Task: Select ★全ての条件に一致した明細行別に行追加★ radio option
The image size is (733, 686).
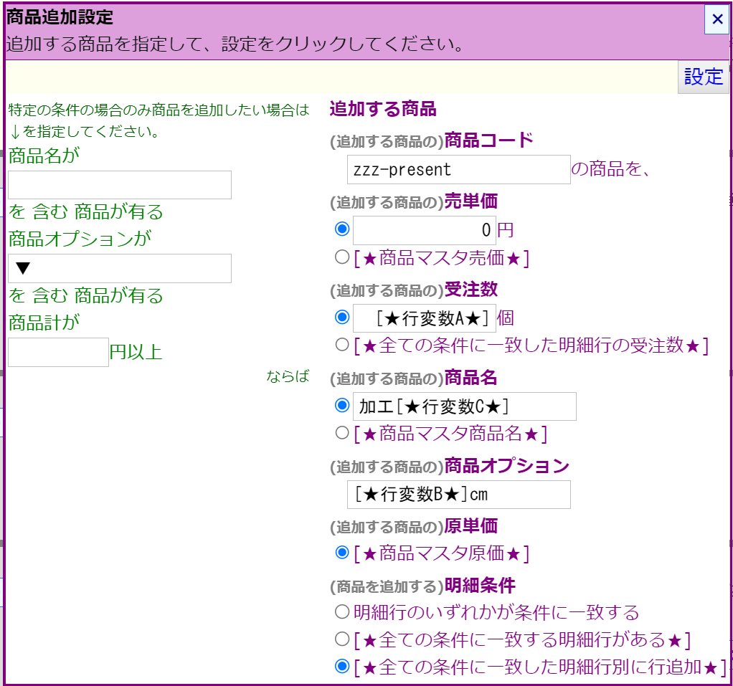Action: pyautogui.click(x=342, y=667)
